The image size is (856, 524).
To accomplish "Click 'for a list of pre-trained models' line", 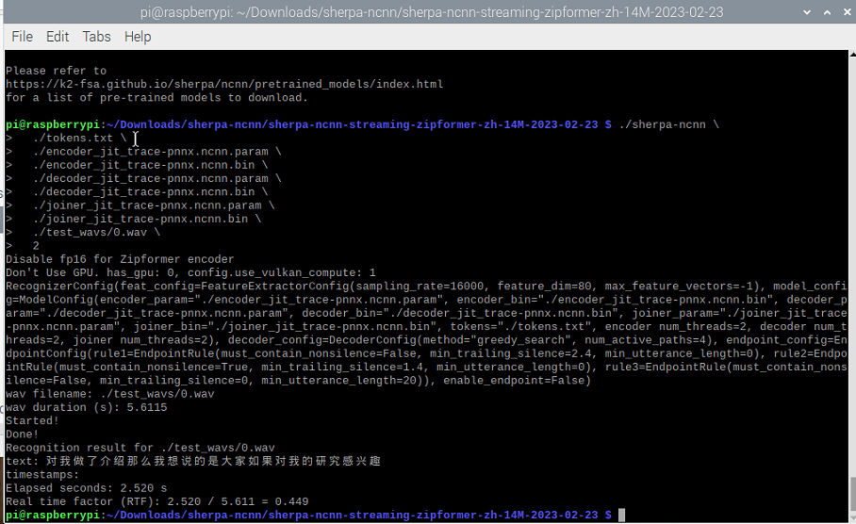I will [156, 98].
